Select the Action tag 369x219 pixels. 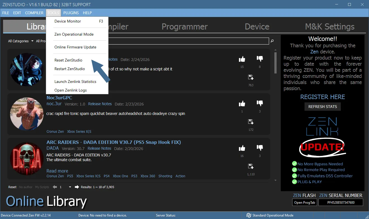point(180,176)
